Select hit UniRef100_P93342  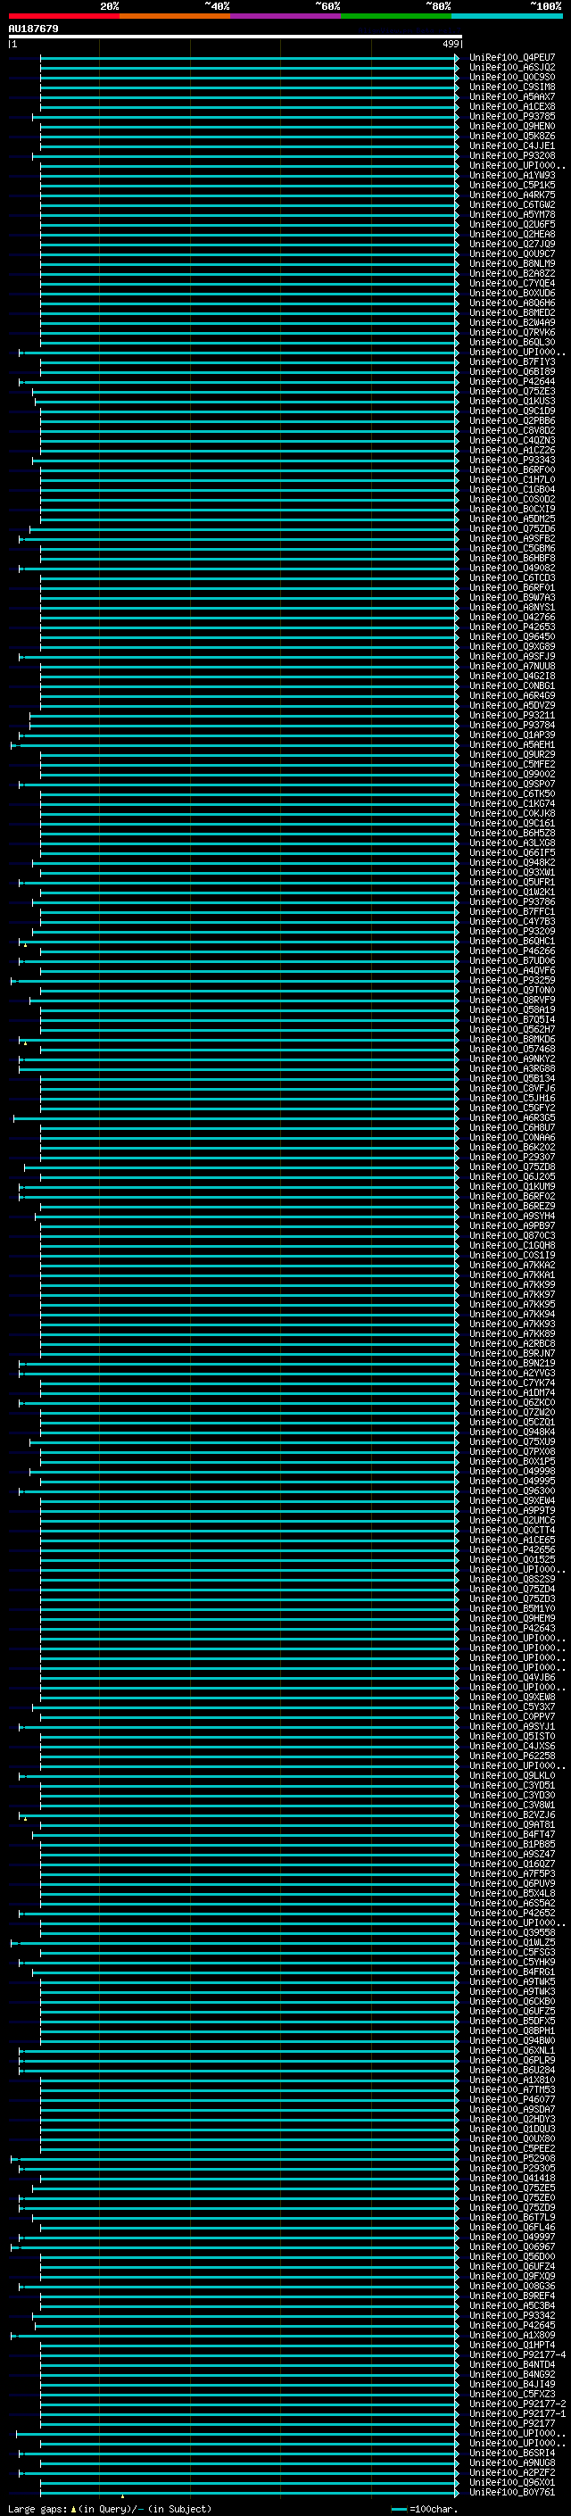[511, 2315]
